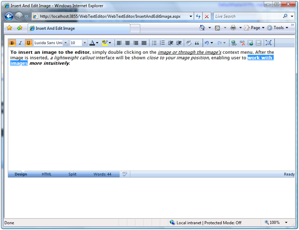Insert a bulleted list

[x=154, y=43]
